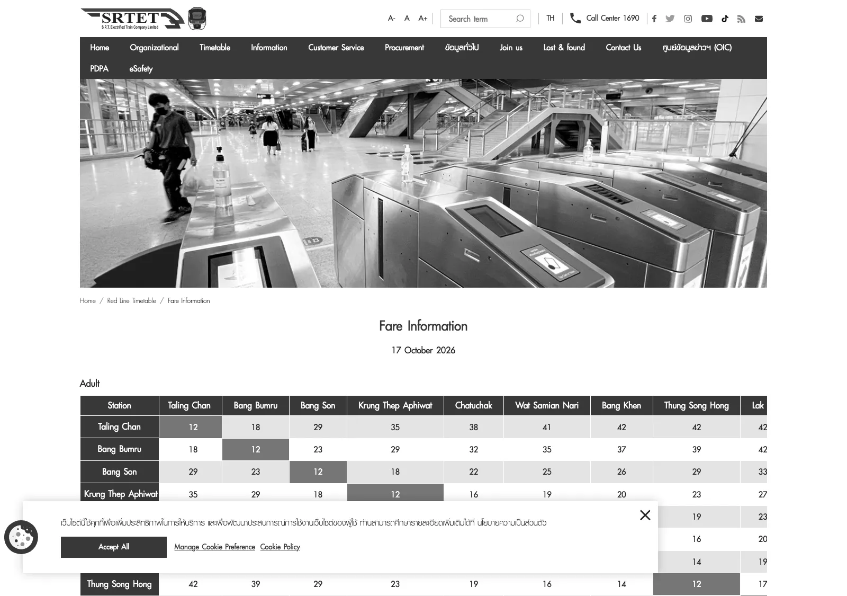847x596 pixels.
Task: Go to Home breadcrumb link
Action: tap(88, 300)
